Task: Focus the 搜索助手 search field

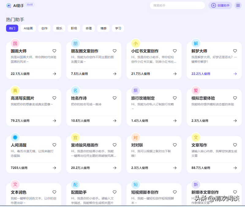Action: point(177,6)
